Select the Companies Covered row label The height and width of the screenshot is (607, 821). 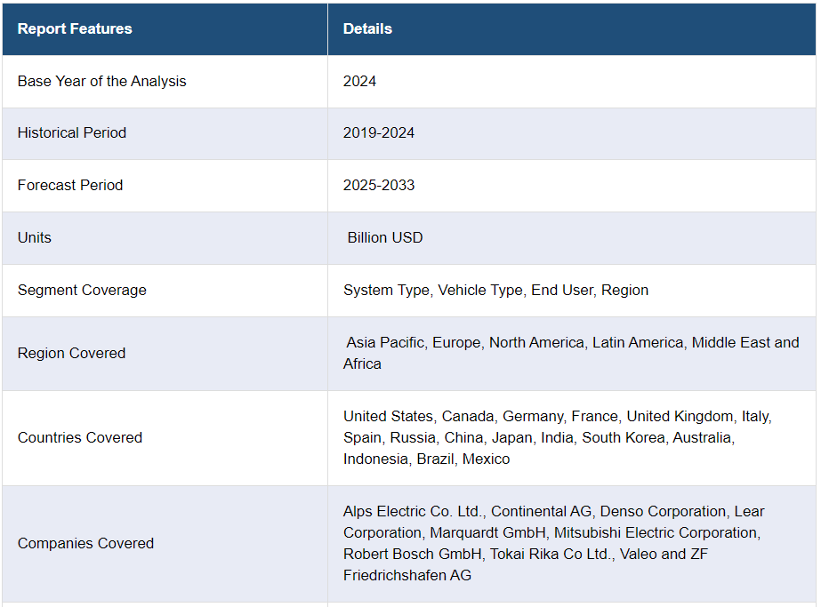pyautogui.click(x=85, y=543)
